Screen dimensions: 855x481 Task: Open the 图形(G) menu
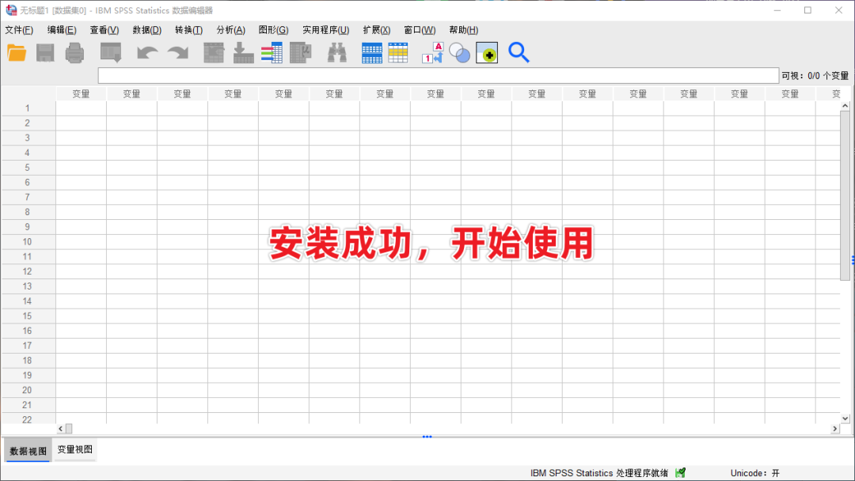[273, 30]
